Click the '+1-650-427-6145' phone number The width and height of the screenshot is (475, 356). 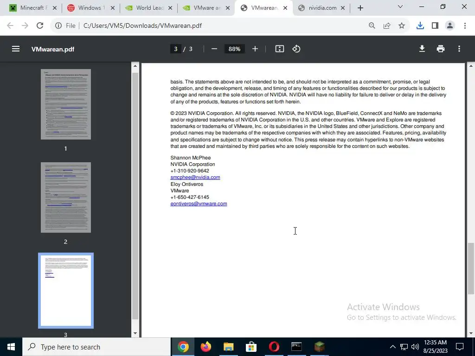pos(190,197)
